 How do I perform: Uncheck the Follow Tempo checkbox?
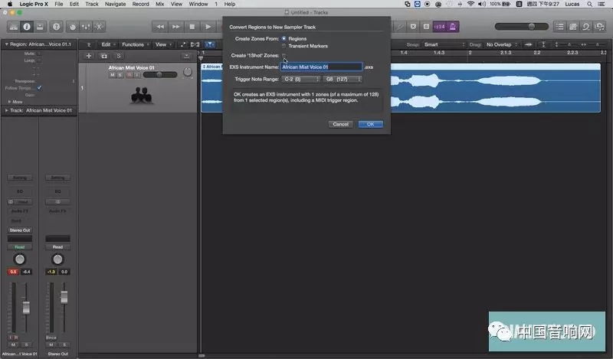pyautogui.click(x=39, y=88)
